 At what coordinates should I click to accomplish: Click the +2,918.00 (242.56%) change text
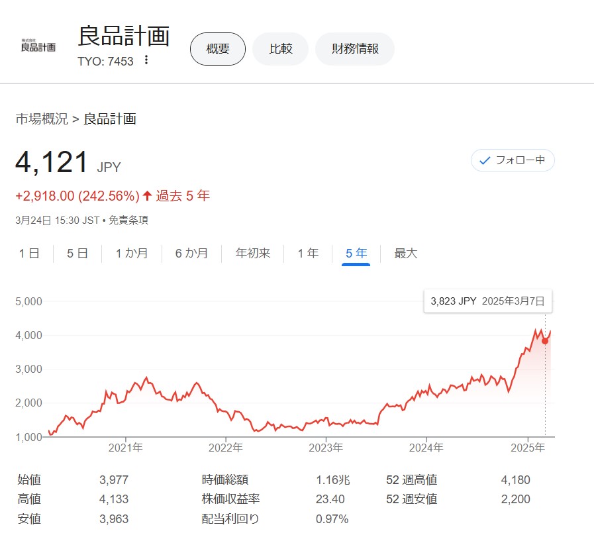[77, 196]
